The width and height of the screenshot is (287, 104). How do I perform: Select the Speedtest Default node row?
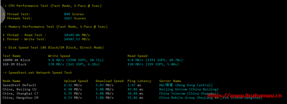point(108,85)
